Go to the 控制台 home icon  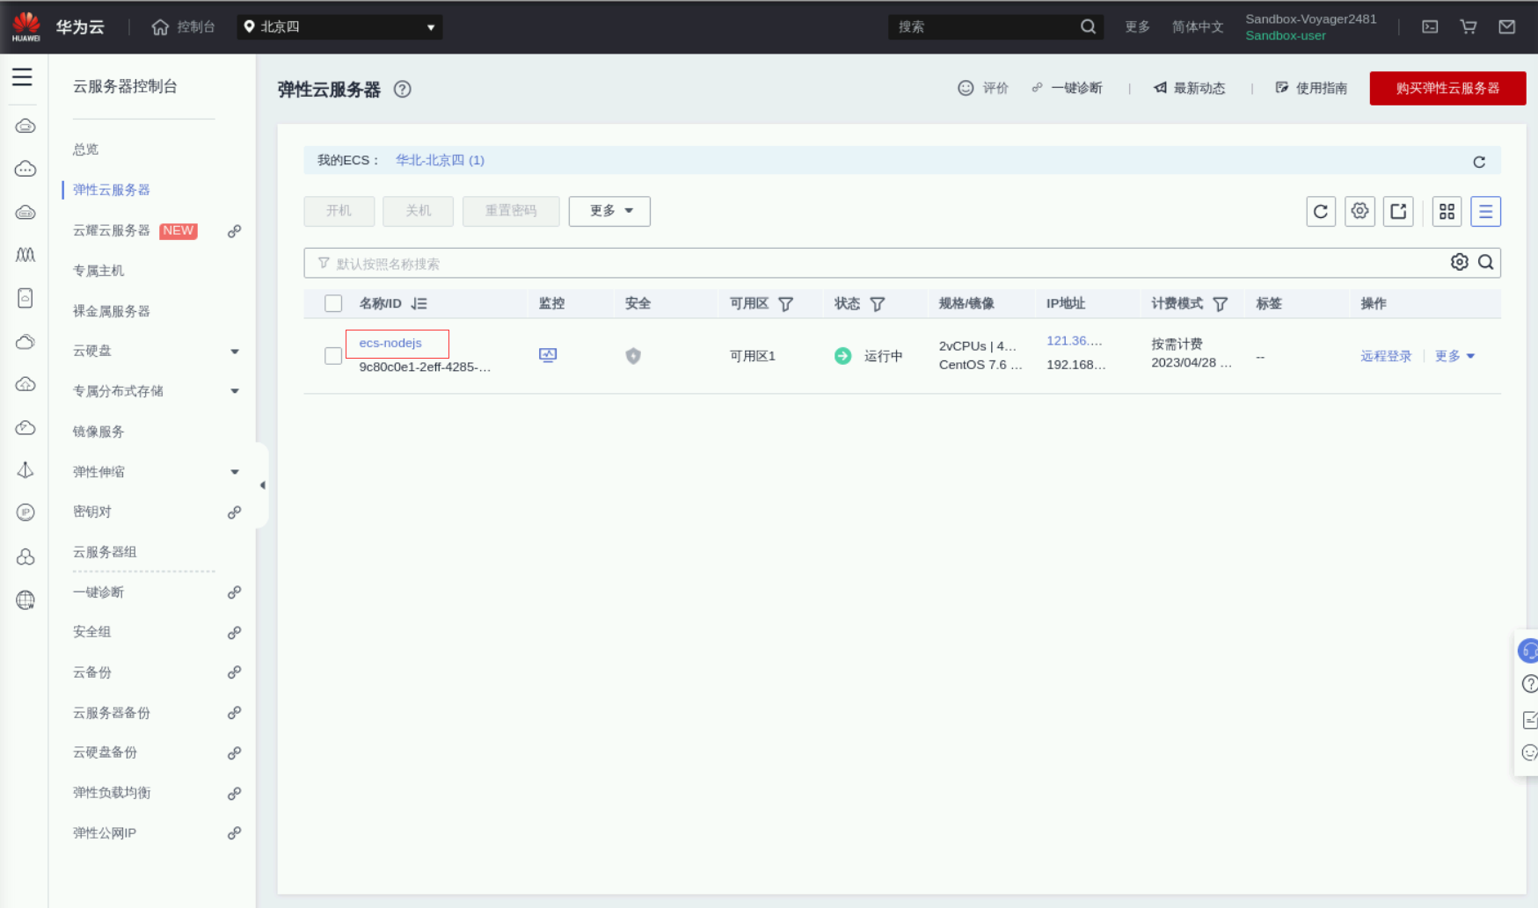[x=160, y=27]
